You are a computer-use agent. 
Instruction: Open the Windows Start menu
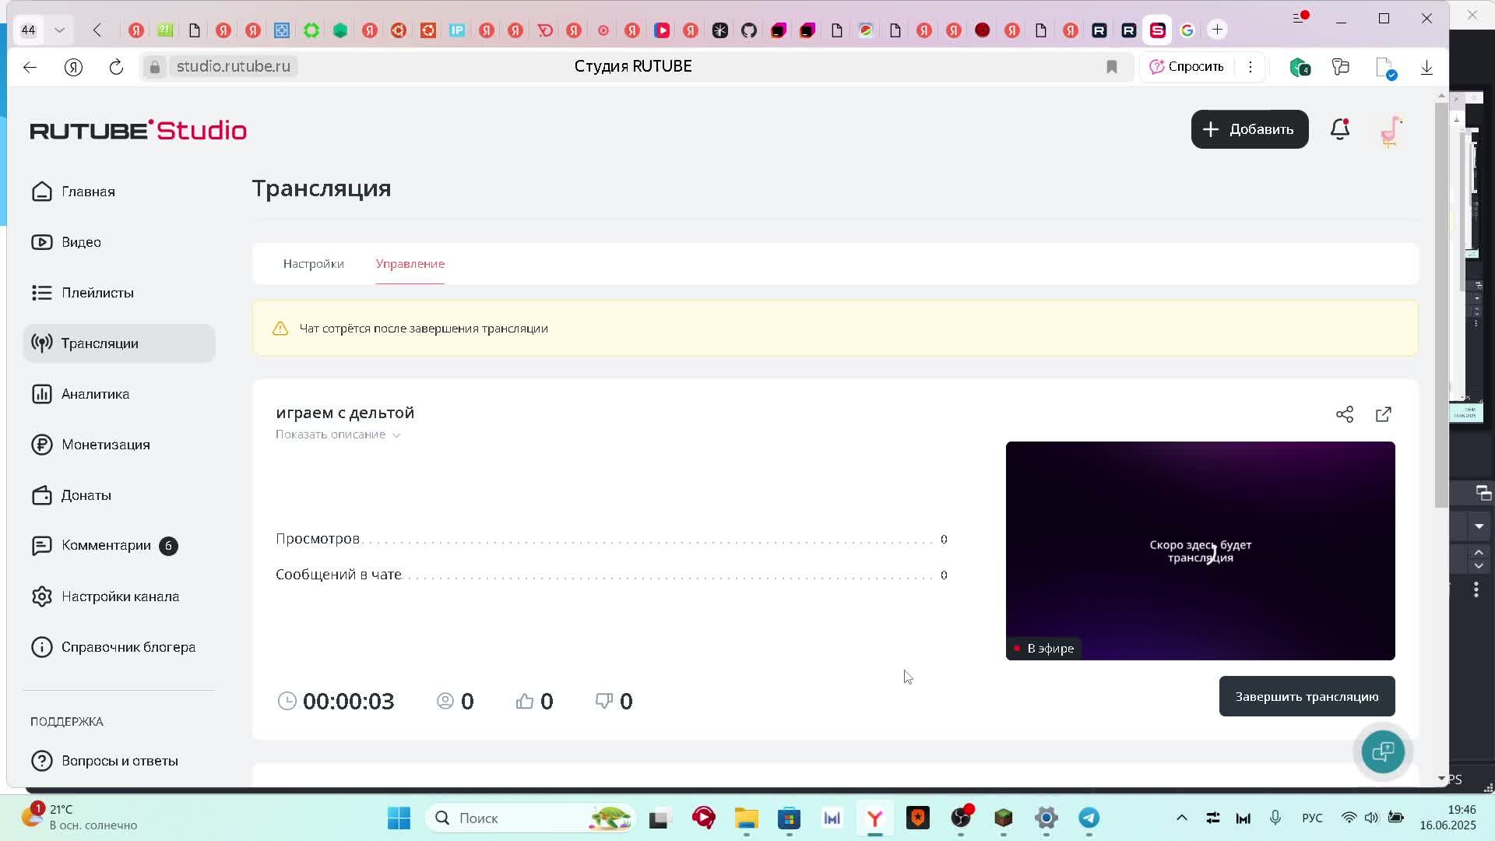(399, 818)
